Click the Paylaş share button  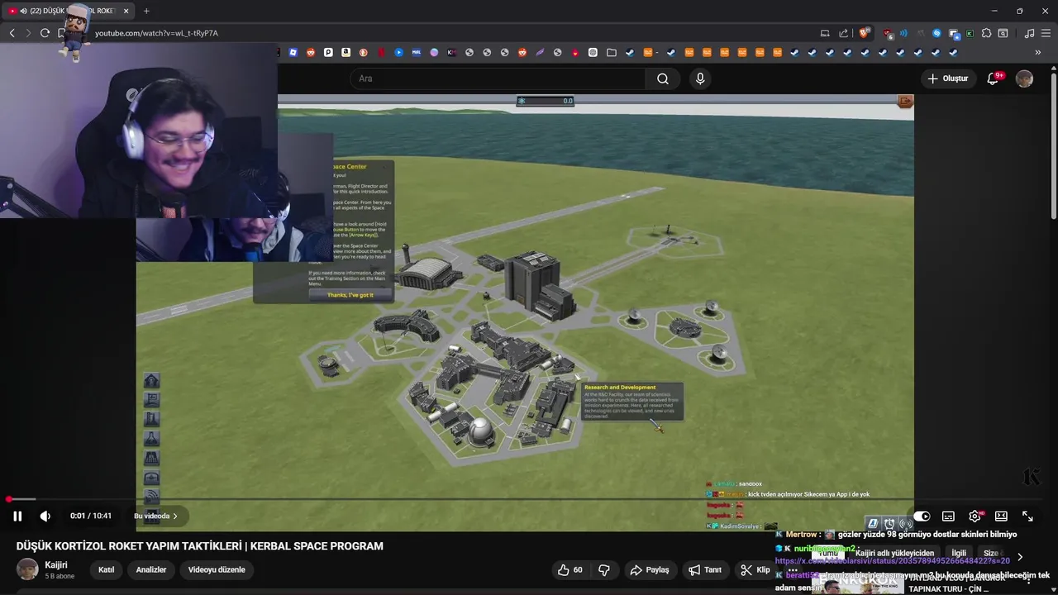649,569
